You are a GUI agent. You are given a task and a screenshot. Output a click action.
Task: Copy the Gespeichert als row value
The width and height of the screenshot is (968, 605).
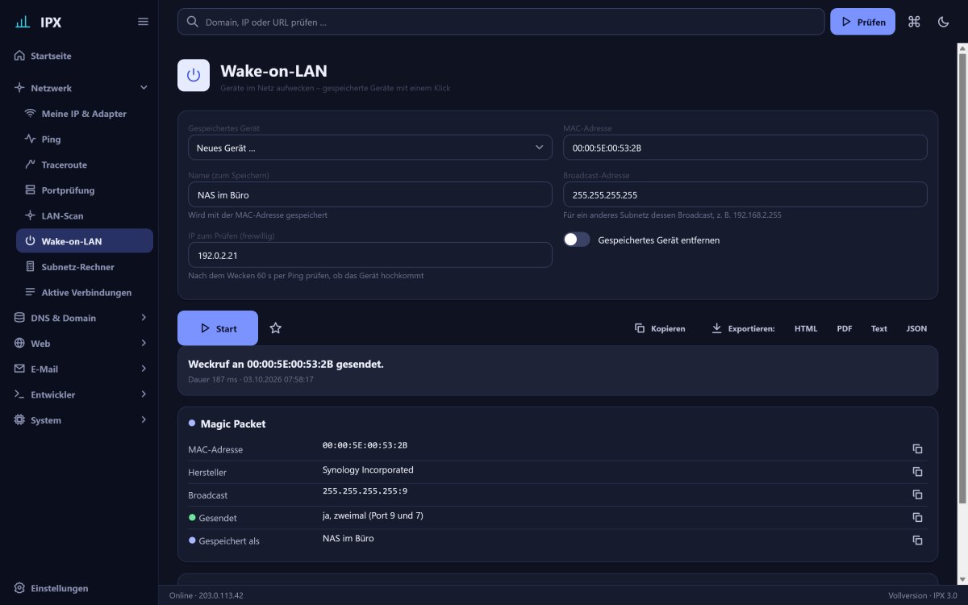pyautogui.click(x=917, y=540)
